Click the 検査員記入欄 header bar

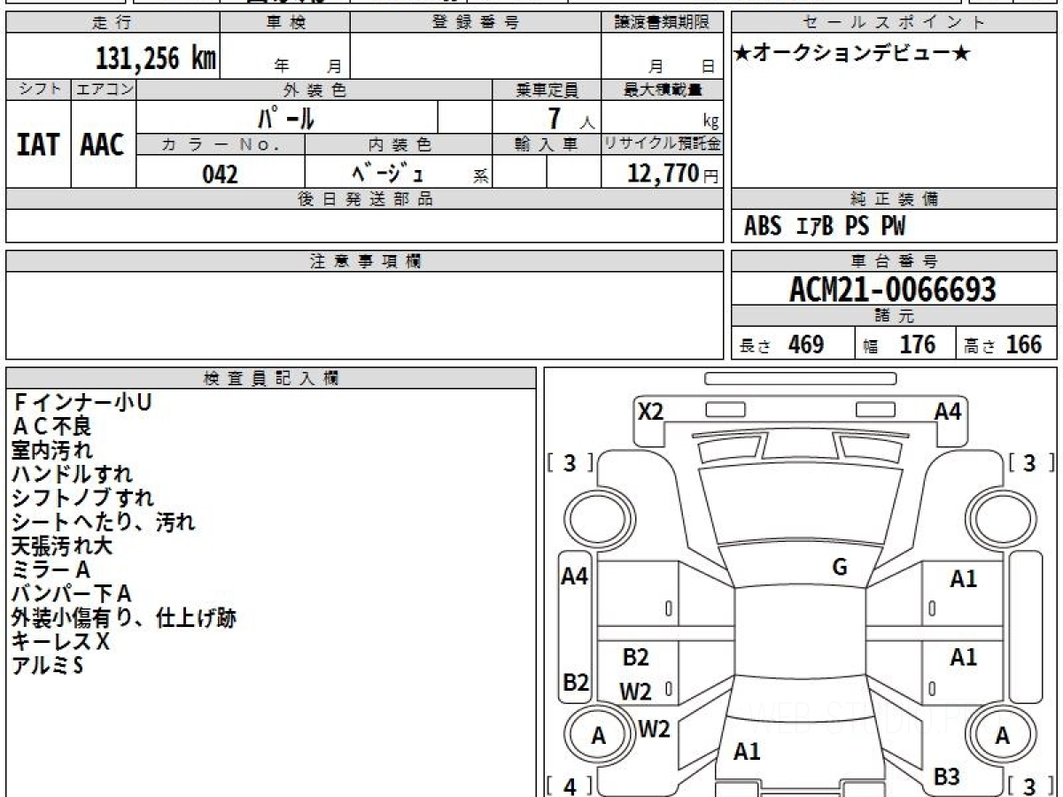[271, 378]
